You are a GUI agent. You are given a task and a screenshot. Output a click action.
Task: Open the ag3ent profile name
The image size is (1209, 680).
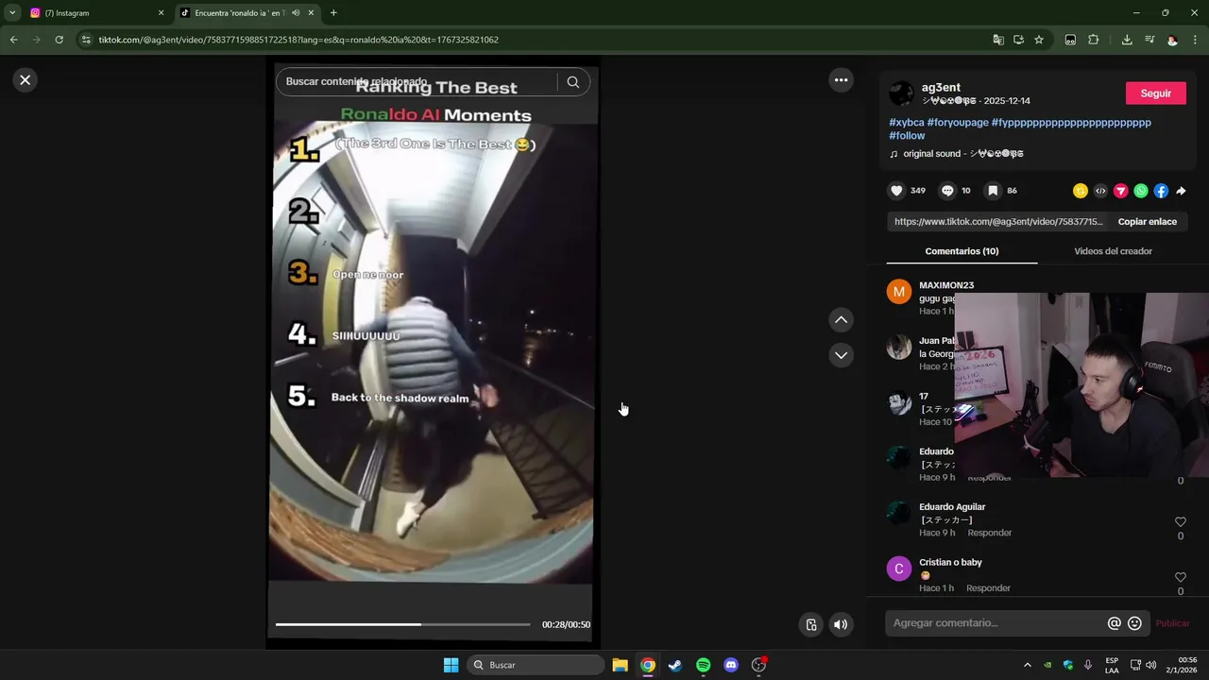941,87
